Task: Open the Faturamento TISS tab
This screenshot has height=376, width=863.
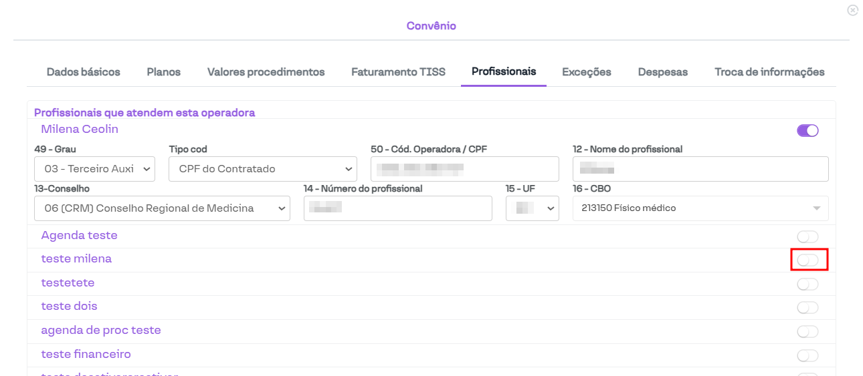Action: click(x=398, y=72)
